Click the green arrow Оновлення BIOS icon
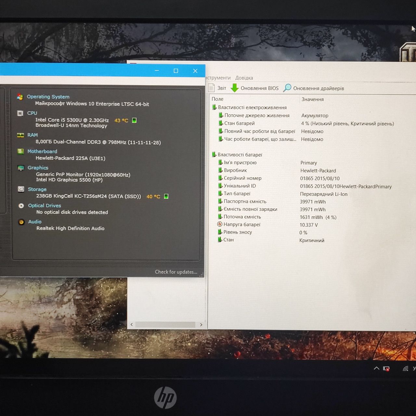416x416 pixels. click(x=235, y=88)
